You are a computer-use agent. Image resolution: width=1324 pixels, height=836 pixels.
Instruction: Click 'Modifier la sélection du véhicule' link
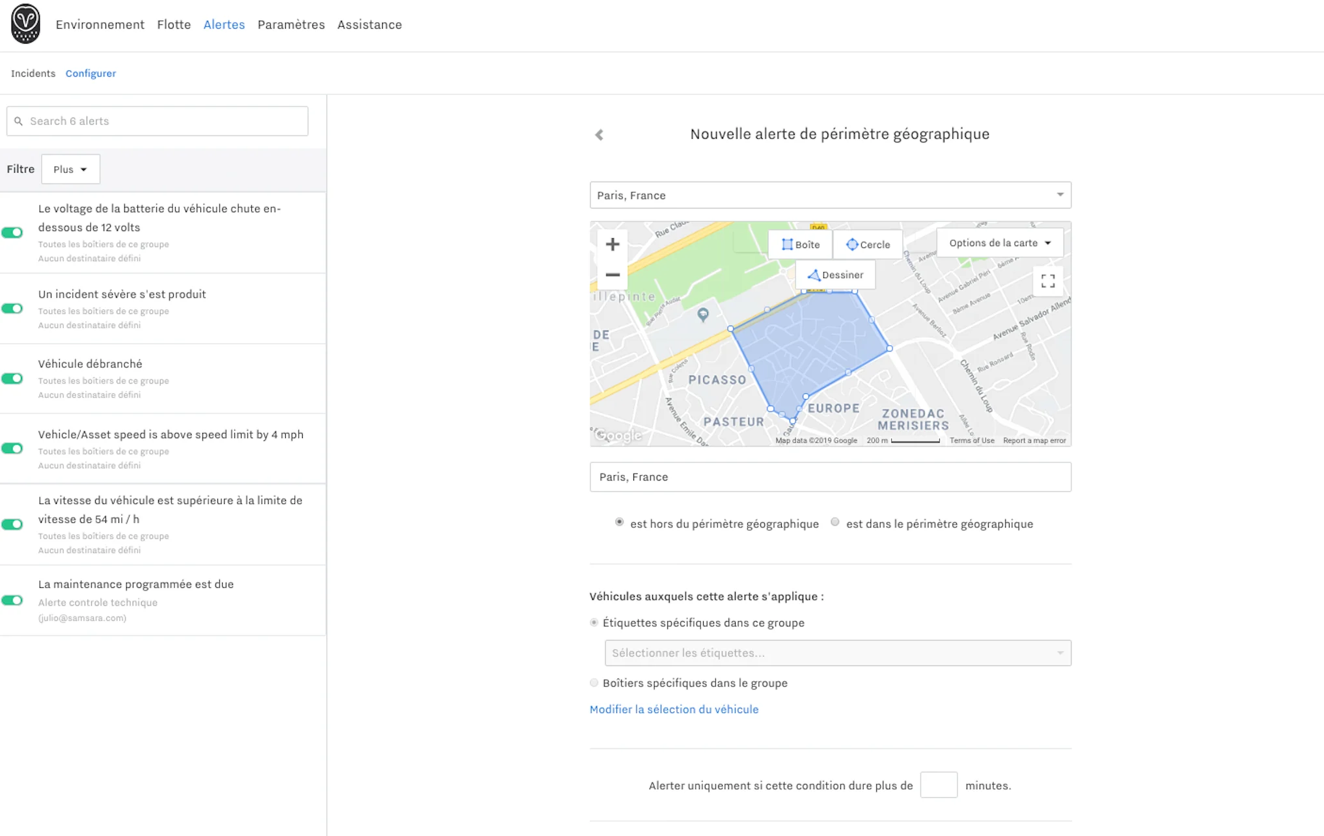674,710
